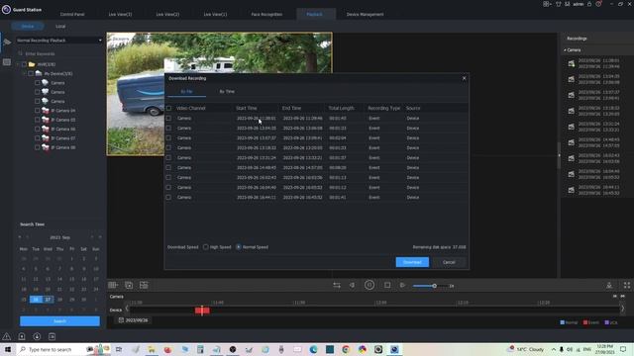Check the recording starting 14:48:45
Image resolution: width=634 pixels, height=356 pixels.
tap(168, 167)
